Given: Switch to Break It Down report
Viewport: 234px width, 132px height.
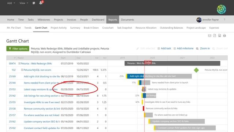Looking at the screenshot, I should tap(91, 28).
